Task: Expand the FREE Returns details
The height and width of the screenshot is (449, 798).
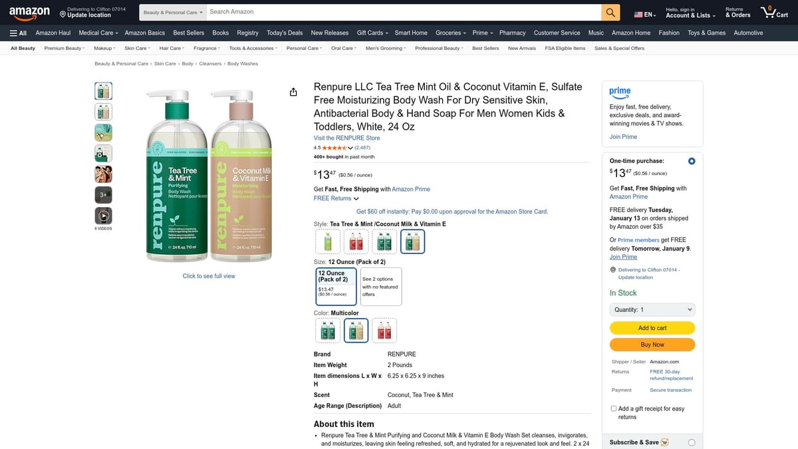Action: pos(334,198)
